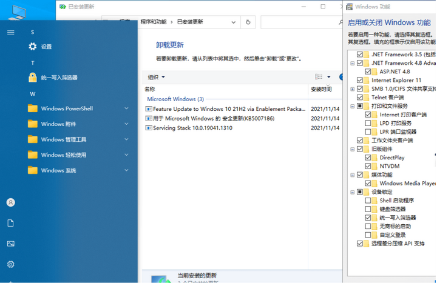Expand Windows 系统 folder chevron

pos(126,170)
